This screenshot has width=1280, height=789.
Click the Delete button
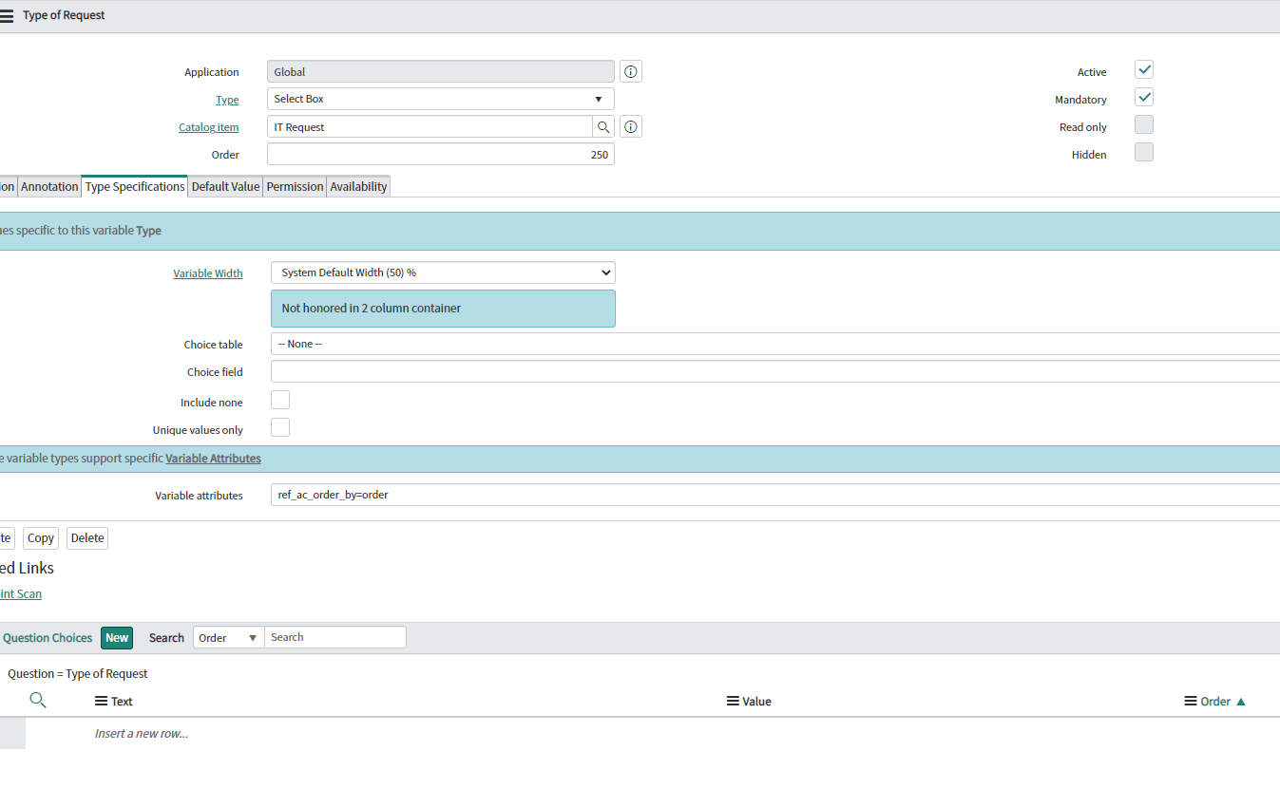pyautogui.click(x=87, y=538)
